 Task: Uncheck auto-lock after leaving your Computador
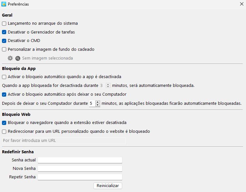(x=4, y=94)
